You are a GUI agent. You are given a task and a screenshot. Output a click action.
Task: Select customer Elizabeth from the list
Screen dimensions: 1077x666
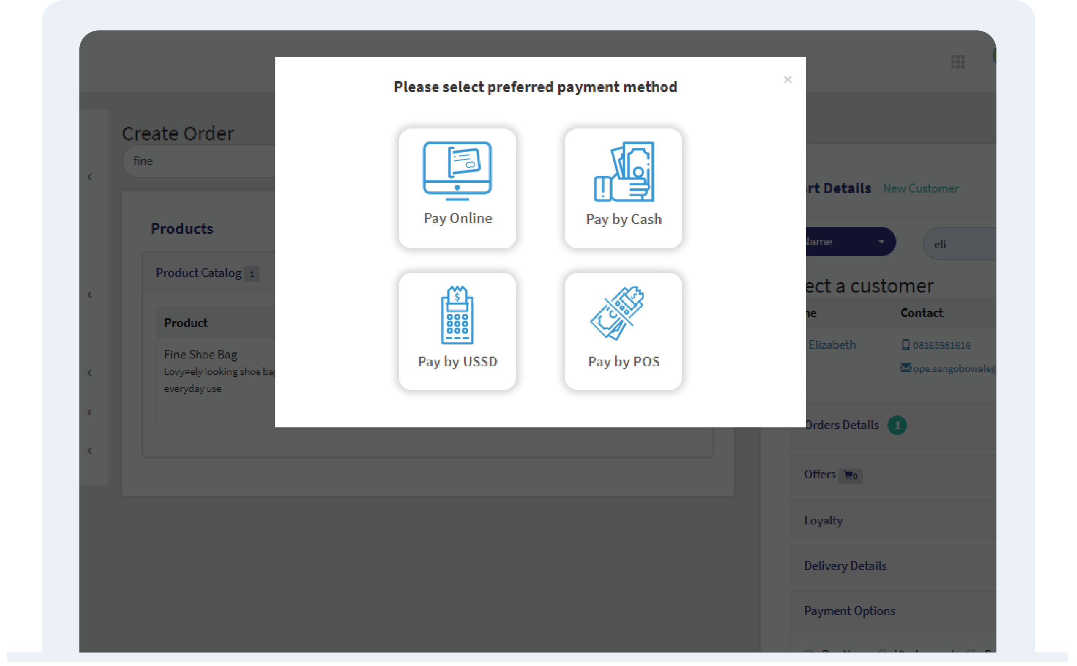point(832,345)
